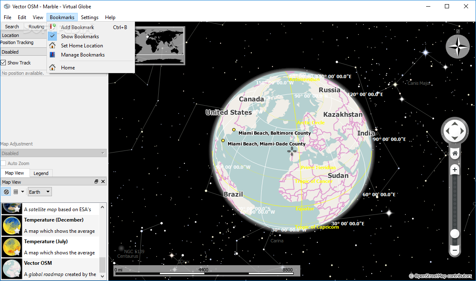Open the Edit menu
The height and width of the screenshot is (281, 476).
22,17
